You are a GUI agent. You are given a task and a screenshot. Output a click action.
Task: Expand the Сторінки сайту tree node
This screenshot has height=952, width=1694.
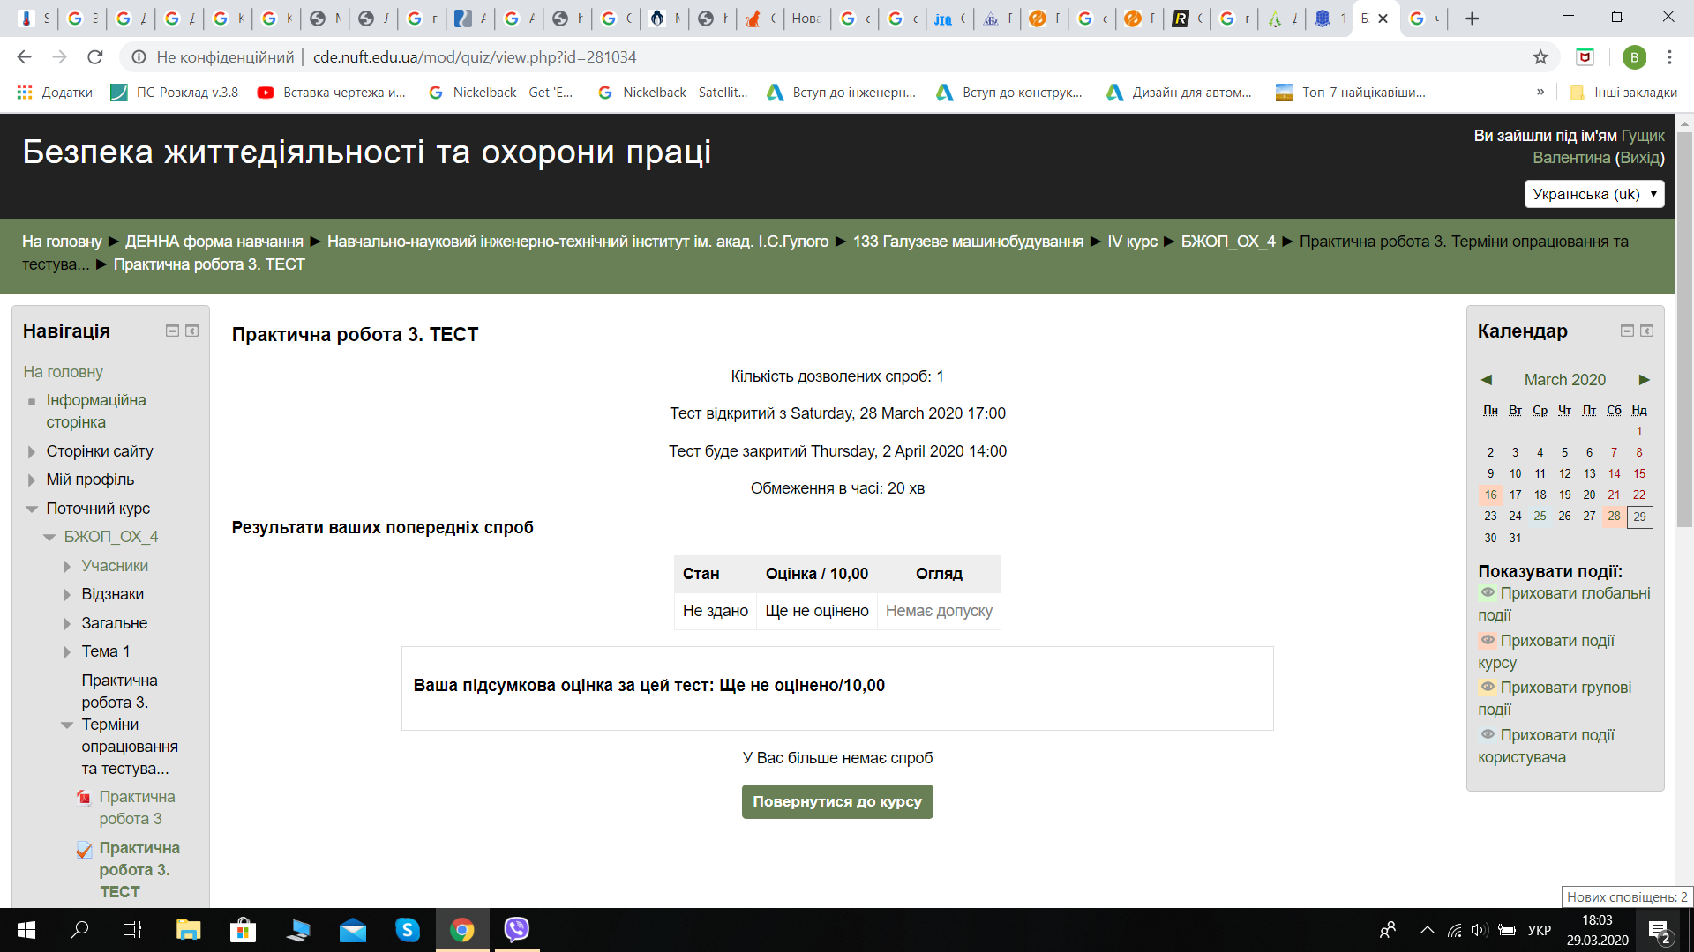[32, 451]
